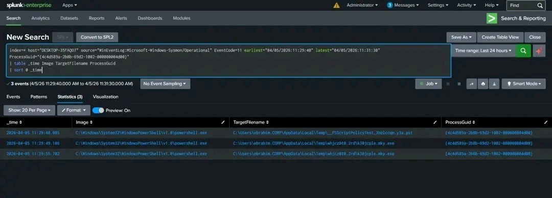Sort by the TargetFilename column header

click(x=251, y=122)
